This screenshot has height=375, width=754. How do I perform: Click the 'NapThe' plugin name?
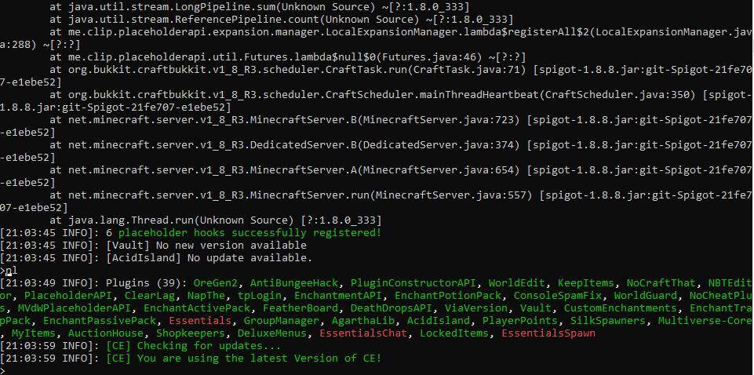coord(206,295)
